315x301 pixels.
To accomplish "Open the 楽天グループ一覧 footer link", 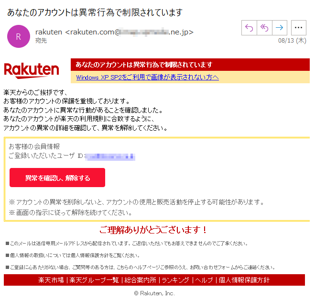I will pyautogui.click(x=94, y=280).
